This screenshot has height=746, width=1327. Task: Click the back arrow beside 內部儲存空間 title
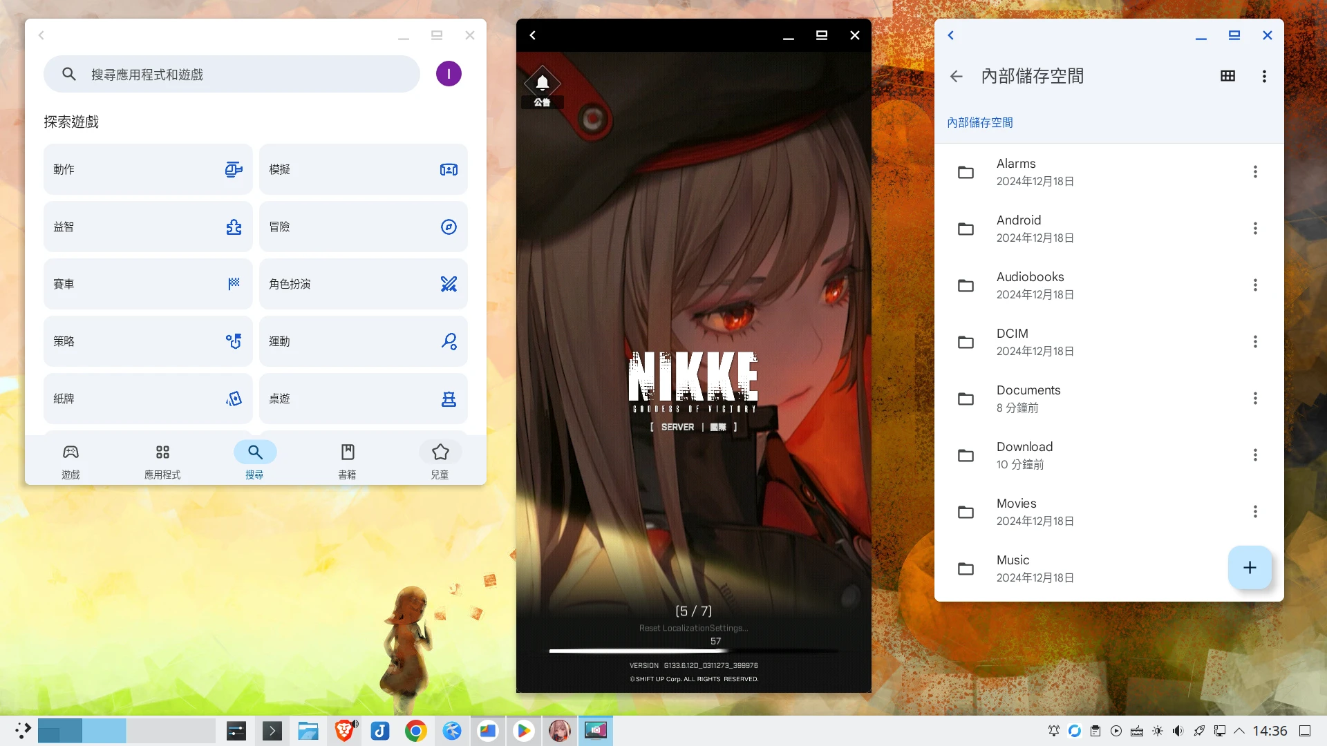pyautogui.click(x=956, y=77)
